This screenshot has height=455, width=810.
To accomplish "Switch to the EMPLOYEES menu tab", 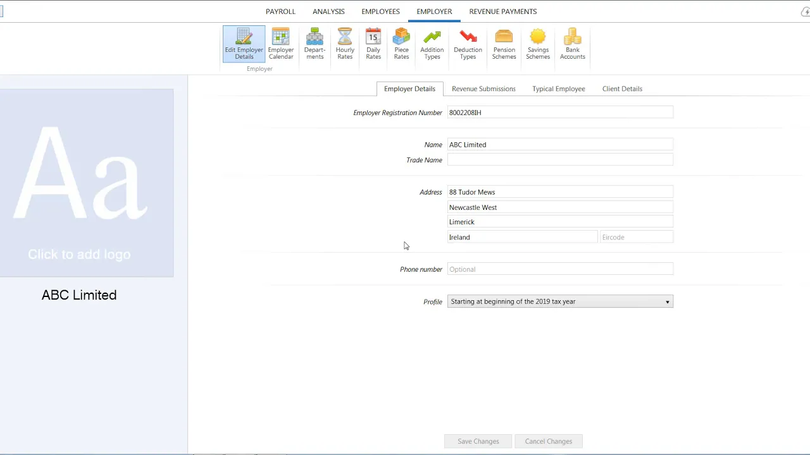I will [x=380, y=11].
